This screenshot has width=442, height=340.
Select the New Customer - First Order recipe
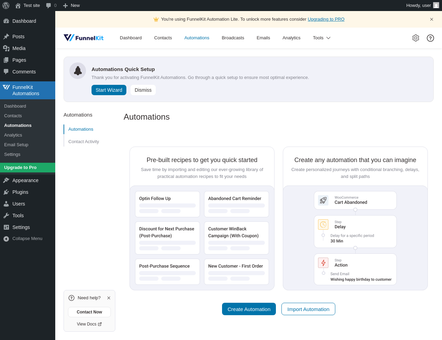click(237, 272)
